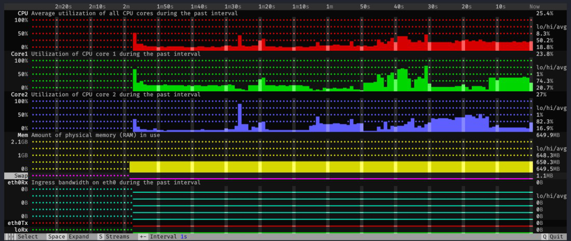Select the eth0Rx stream label
This screenshot has height=241, width=571.
pyautogui.click(x=18, y=182)
